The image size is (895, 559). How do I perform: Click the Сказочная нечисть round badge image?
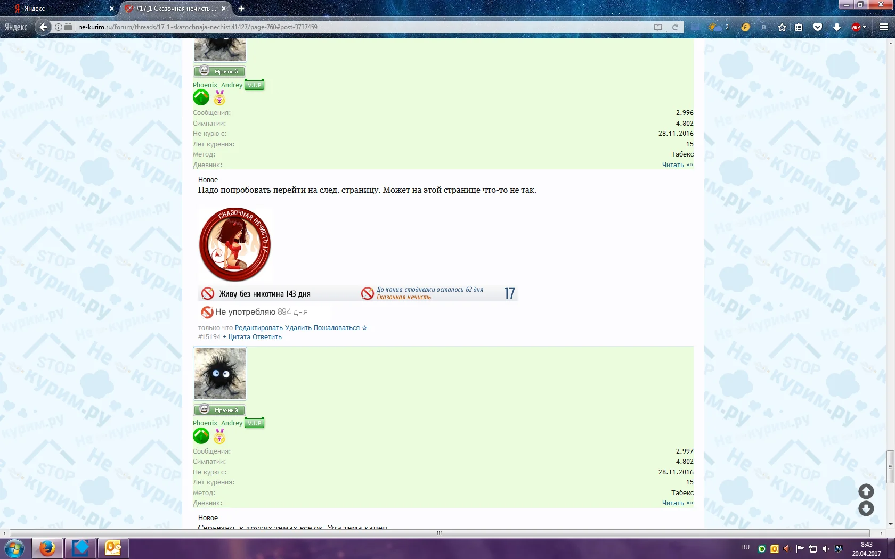tap(235, 244)
